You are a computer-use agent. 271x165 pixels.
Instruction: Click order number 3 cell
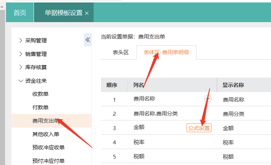click(114, 128)
